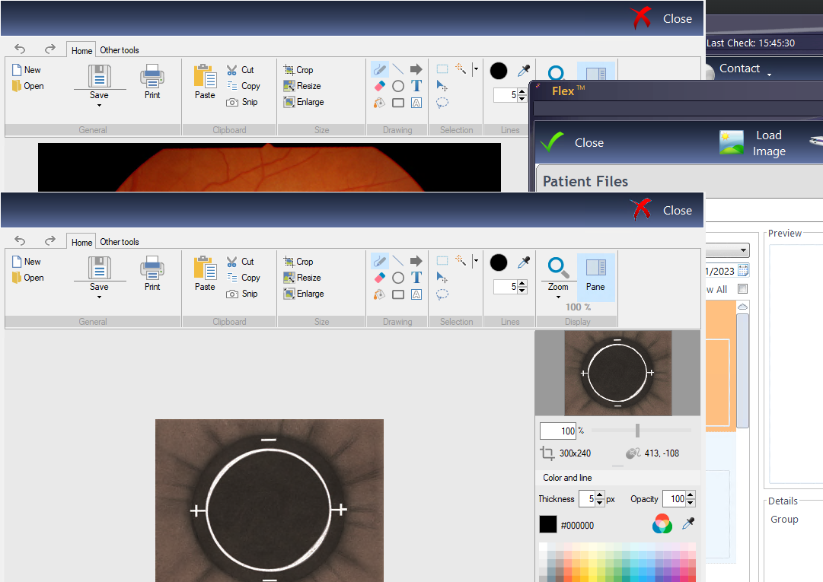Click the eyedropper beside the color mixer
The width and height of the screenshot is (823, 582).
pyautogui.click(x=688, y=523)
